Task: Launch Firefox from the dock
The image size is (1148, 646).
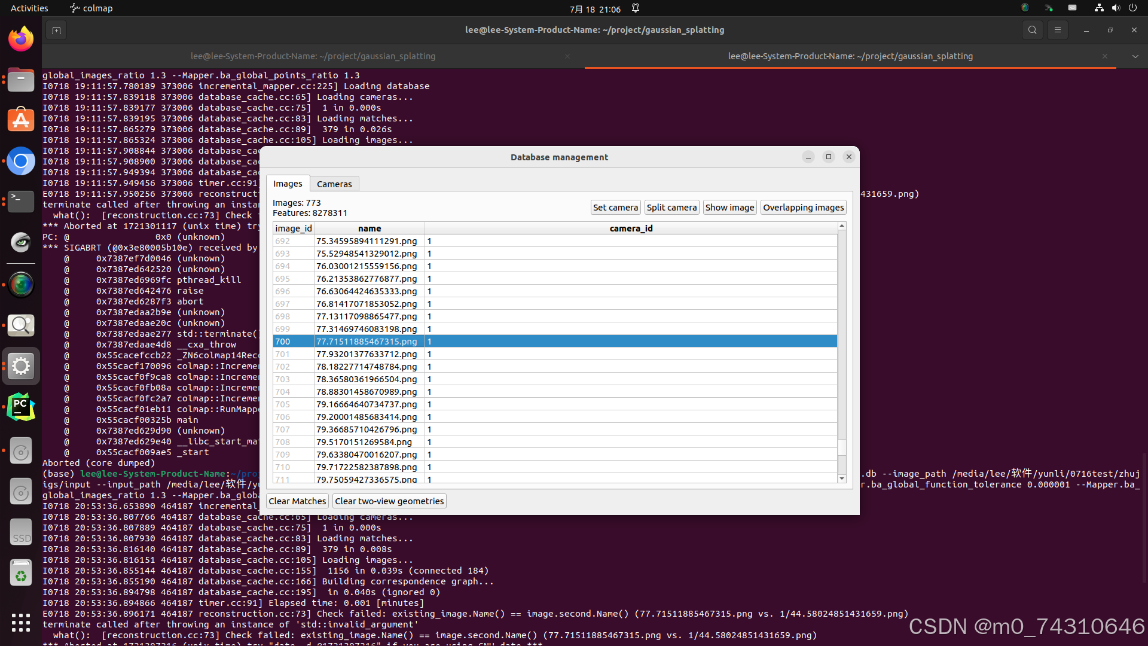Action: click(x=21, y=39)
